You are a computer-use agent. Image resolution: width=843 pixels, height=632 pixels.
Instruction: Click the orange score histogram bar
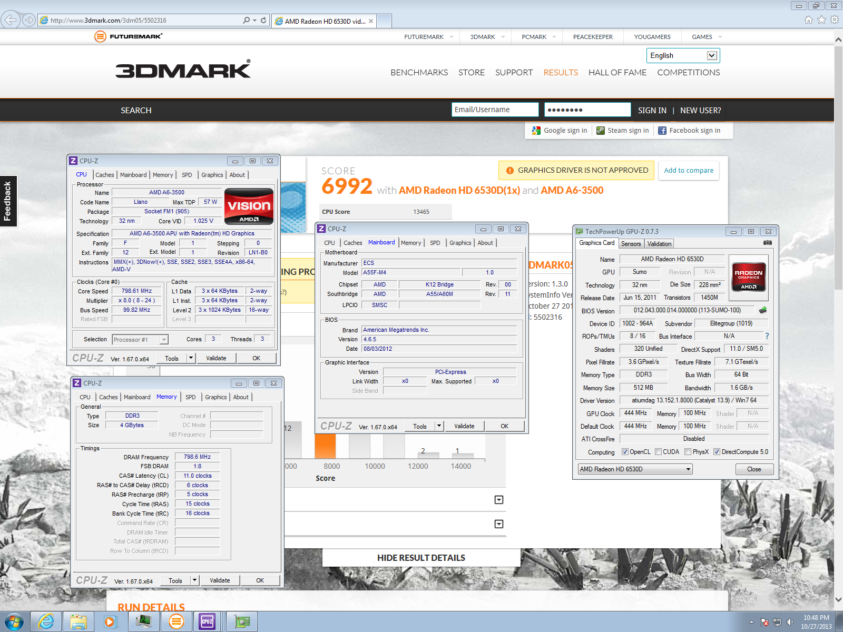(325, 445)
